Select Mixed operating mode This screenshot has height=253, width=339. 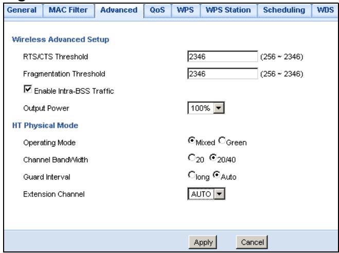[x=191, y=140]
